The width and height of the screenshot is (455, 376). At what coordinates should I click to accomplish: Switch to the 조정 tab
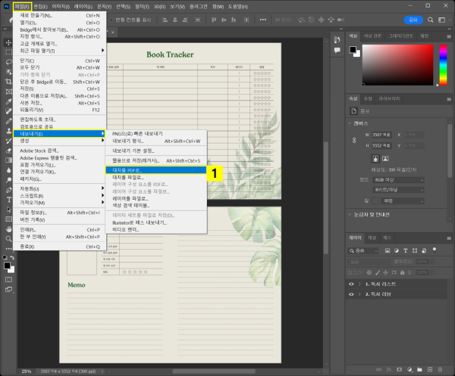coord(368,98)
